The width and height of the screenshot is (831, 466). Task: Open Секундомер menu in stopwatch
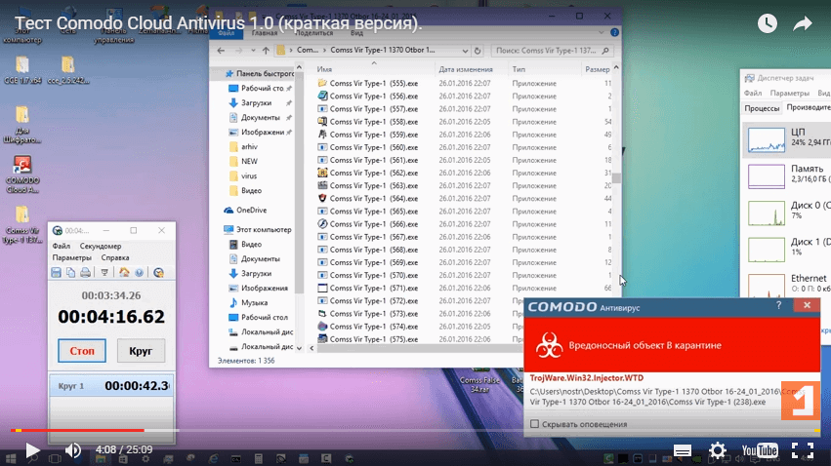click(101, 246)
